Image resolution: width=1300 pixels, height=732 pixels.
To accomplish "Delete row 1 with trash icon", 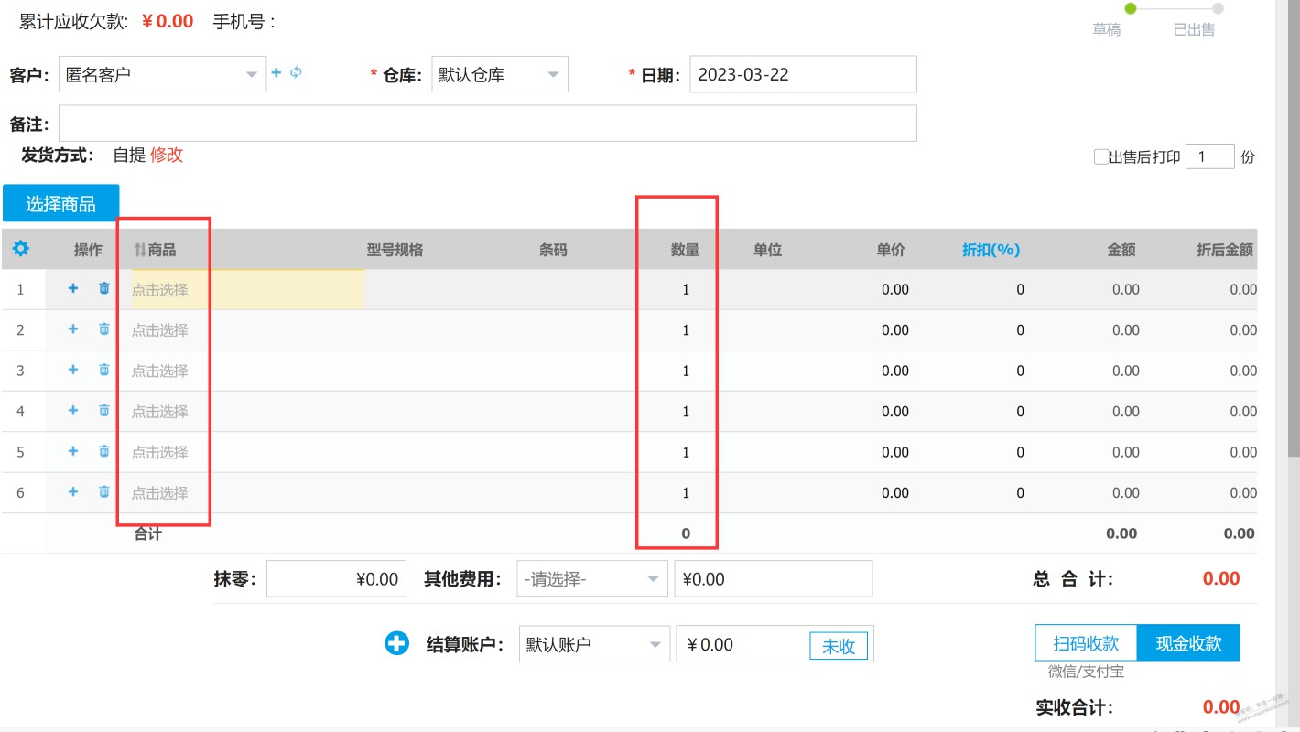I will (104, 288).
